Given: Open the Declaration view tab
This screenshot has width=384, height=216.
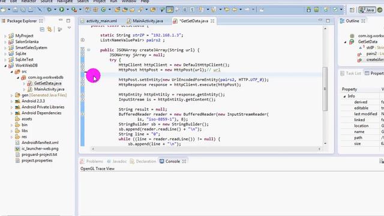Looking at the screenshot, I should click(143, 161).
